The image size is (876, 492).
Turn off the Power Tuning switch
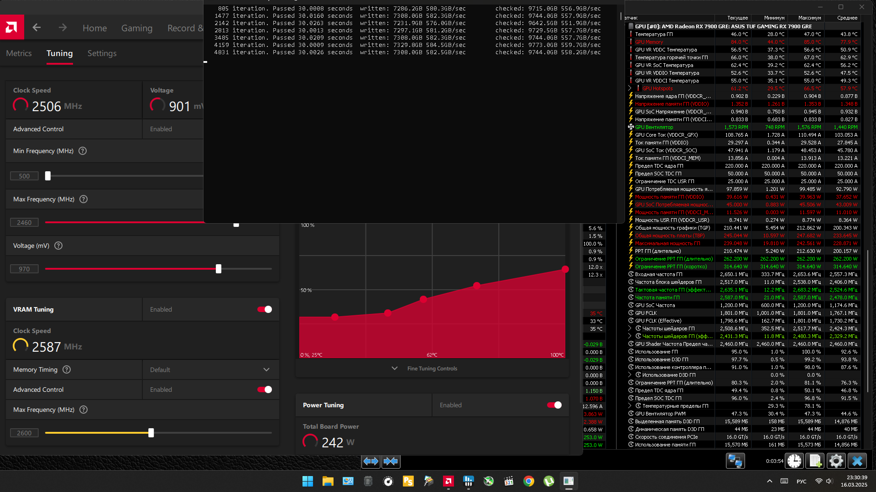point(554,405)
